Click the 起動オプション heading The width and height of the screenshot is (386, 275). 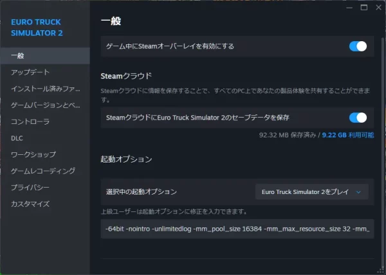pyautogui.click(x=126, y=159)
